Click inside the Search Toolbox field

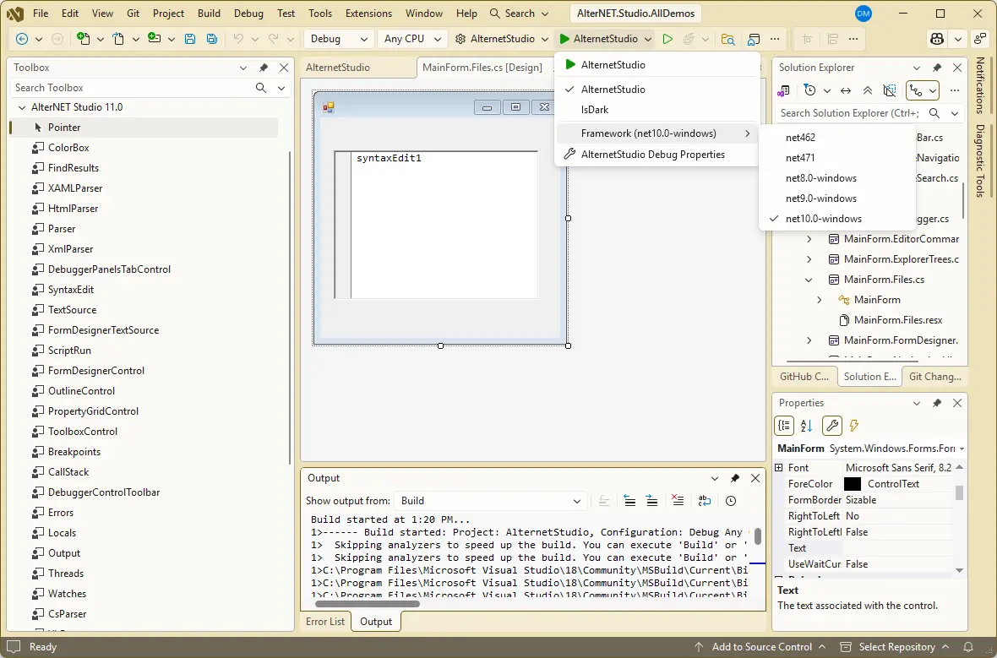tap(132, 88)
